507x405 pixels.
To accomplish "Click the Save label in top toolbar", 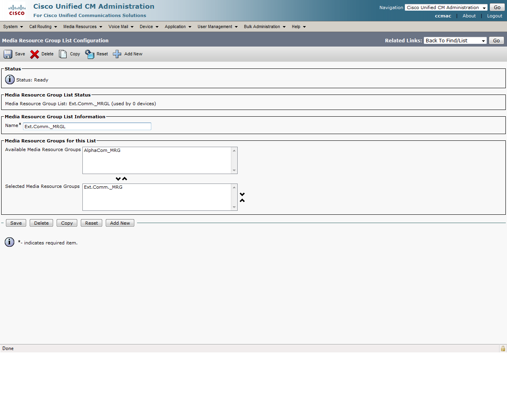I will pos(20,54).
